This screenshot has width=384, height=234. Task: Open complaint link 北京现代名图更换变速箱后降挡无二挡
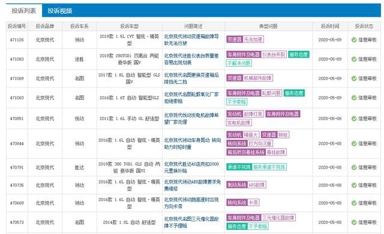tap(191, 79)
